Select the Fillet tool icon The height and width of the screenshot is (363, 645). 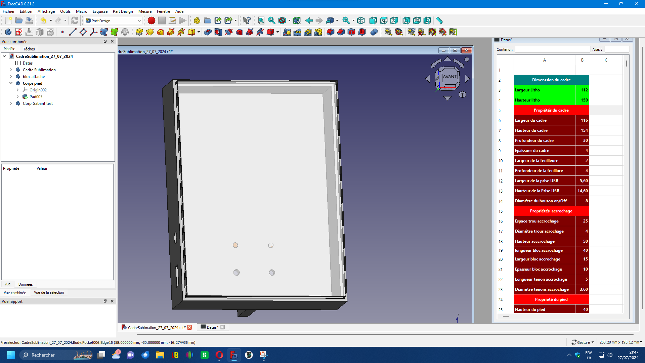click(331, 32)
